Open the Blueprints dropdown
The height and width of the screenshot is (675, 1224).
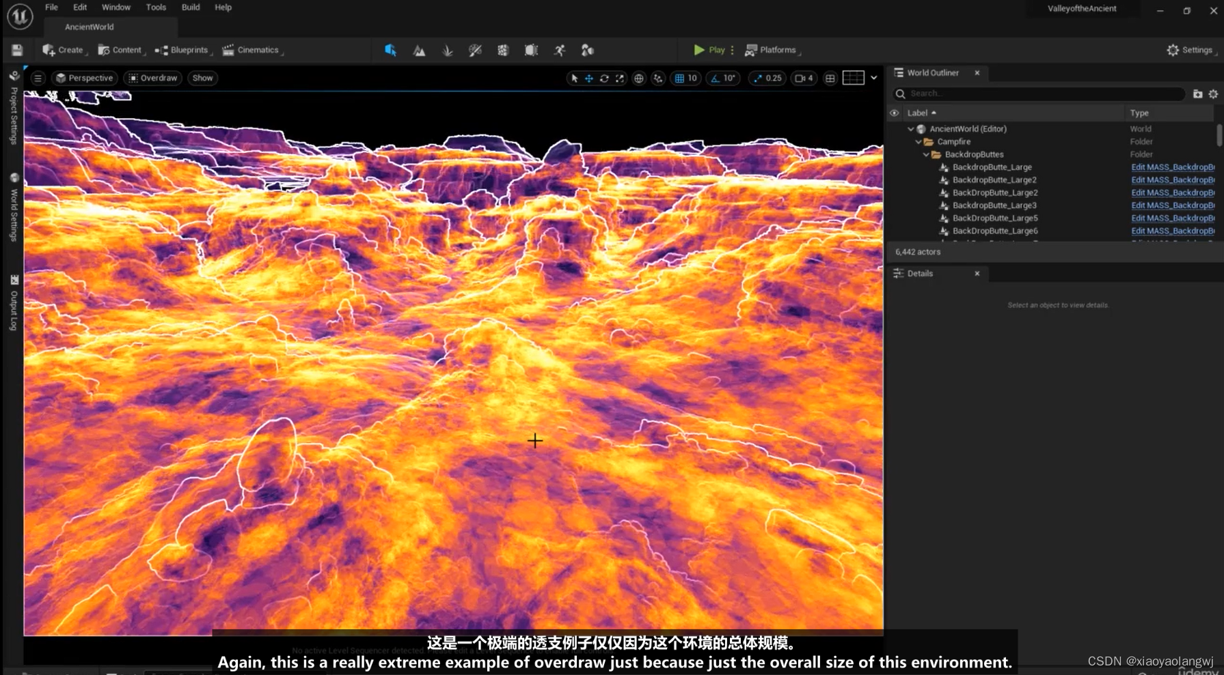(183, 51)
